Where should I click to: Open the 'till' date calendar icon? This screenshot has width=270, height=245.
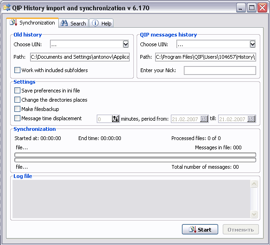click(x=251, y=119)
